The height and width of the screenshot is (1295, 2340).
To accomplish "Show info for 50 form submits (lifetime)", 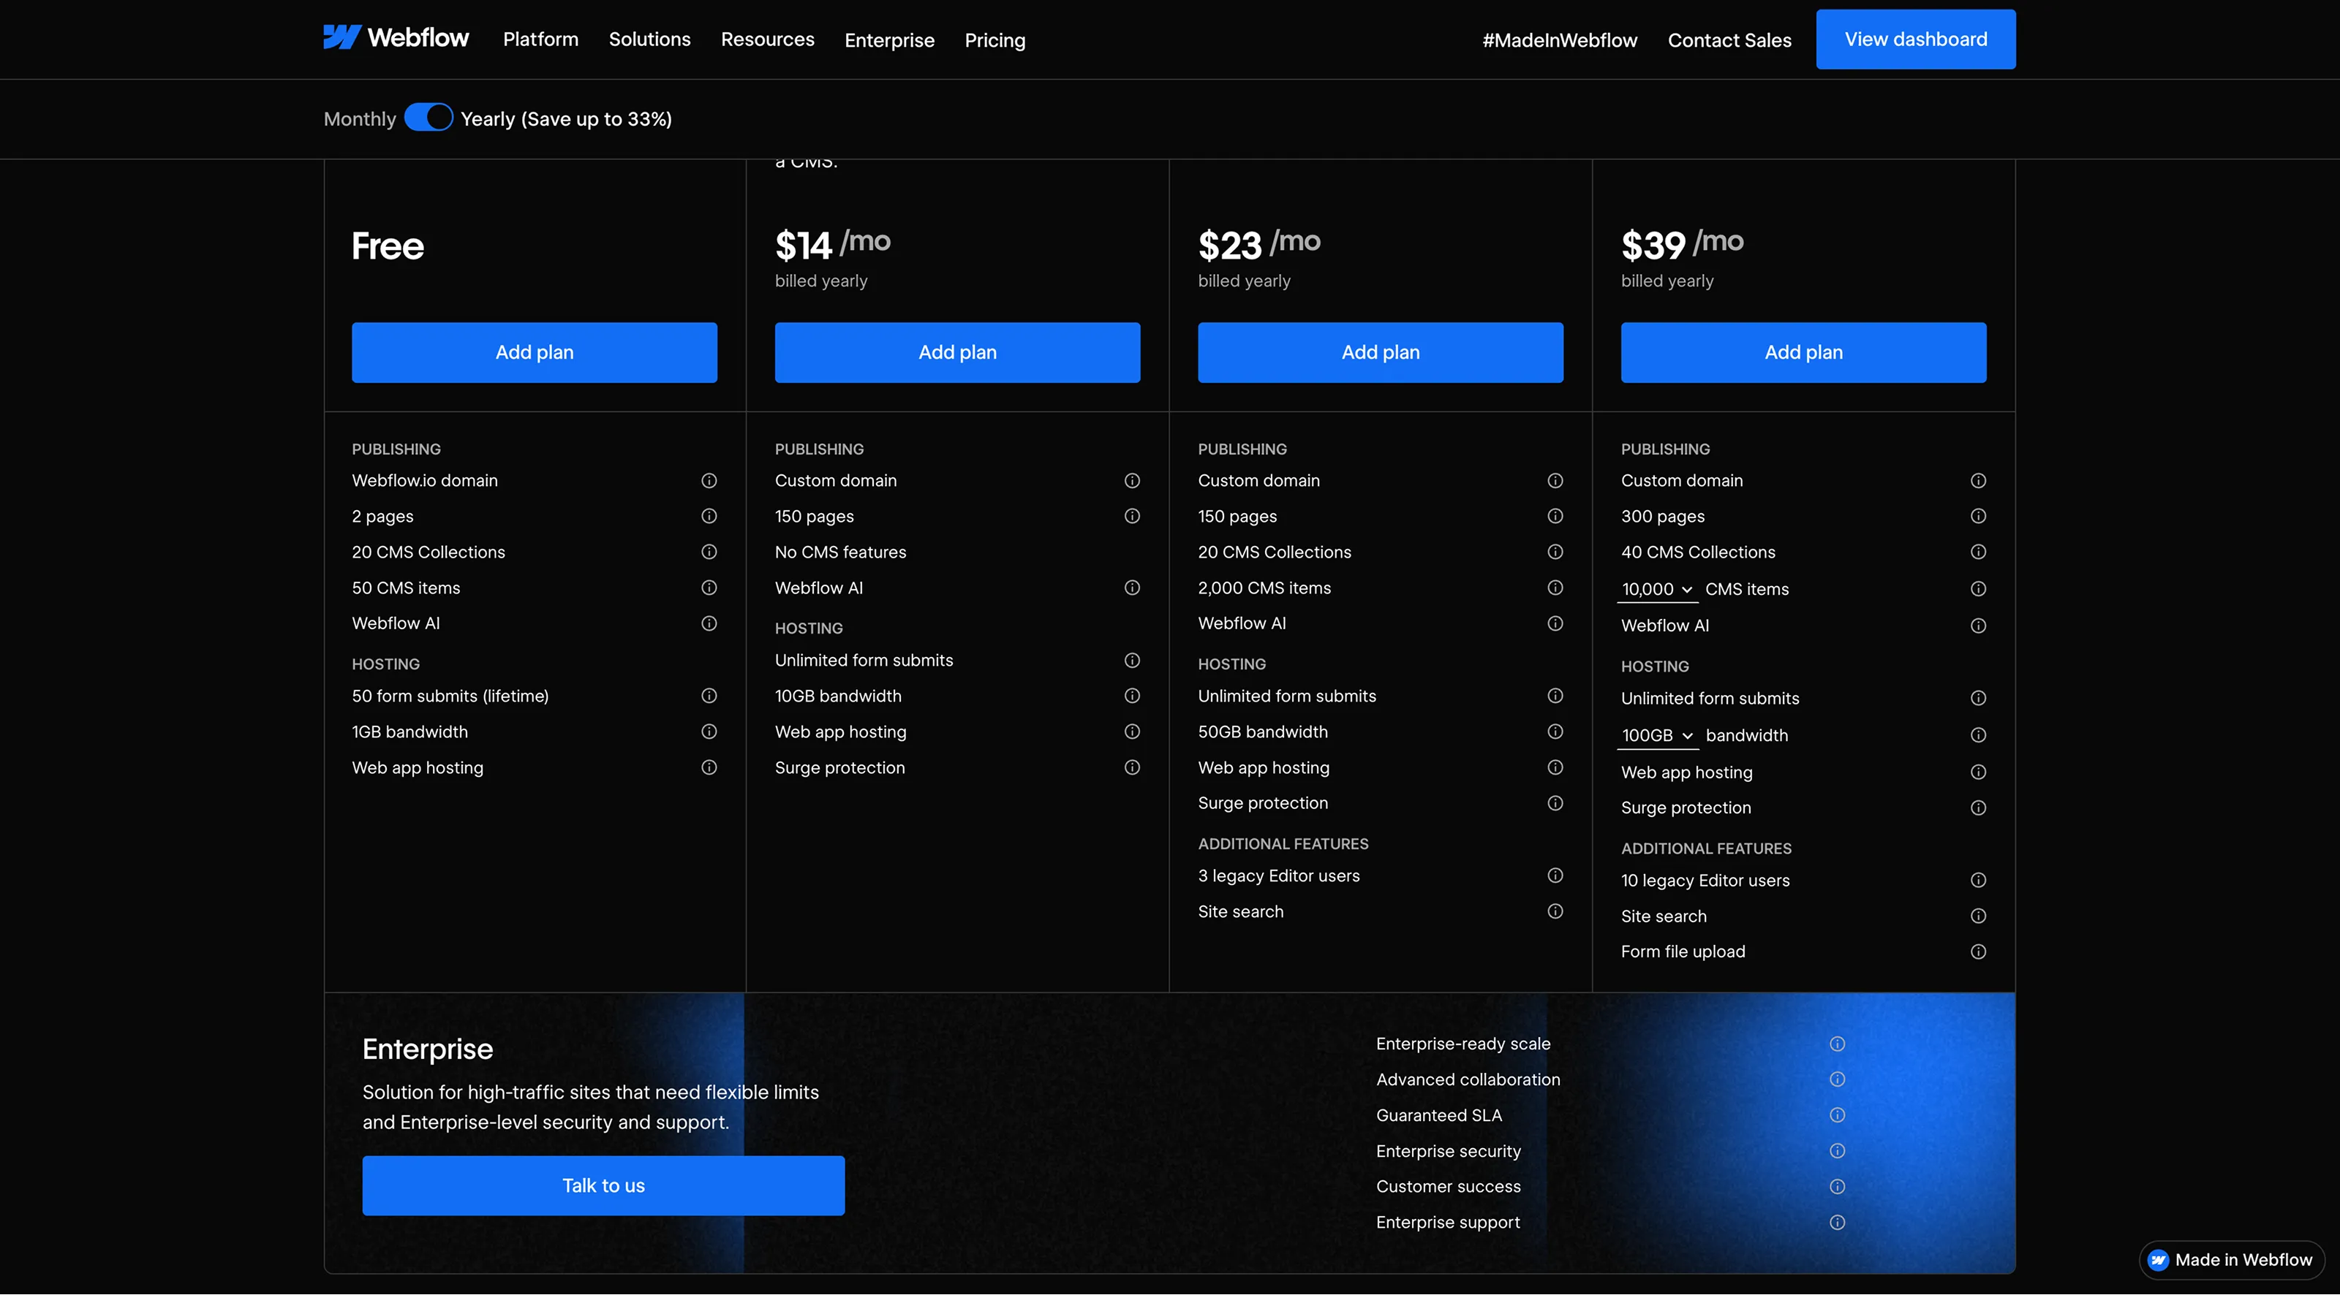I will (x=709, y=696).
